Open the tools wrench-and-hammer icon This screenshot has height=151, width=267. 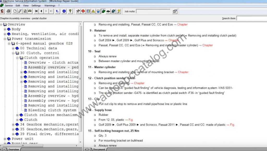pos(78,11)
